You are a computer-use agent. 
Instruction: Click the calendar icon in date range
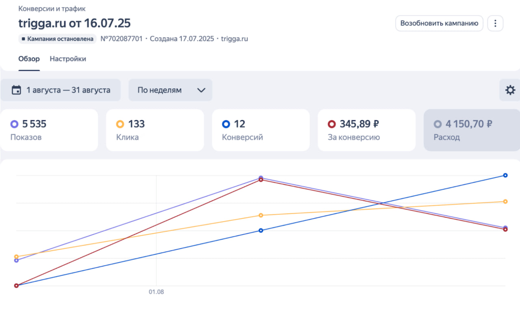click(16, 90)
